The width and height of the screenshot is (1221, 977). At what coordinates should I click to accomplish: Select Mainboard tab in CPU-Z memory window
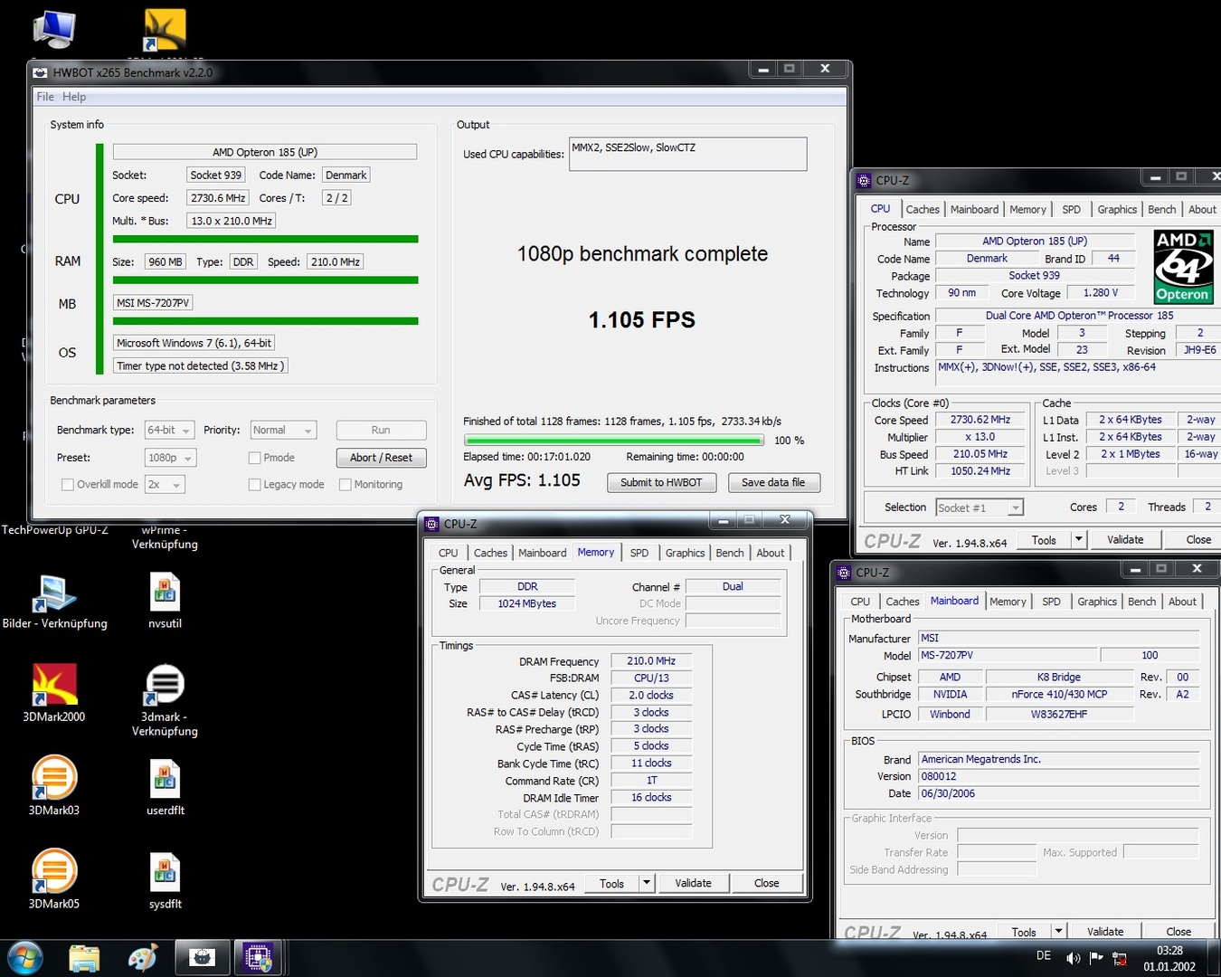[543, 553]
